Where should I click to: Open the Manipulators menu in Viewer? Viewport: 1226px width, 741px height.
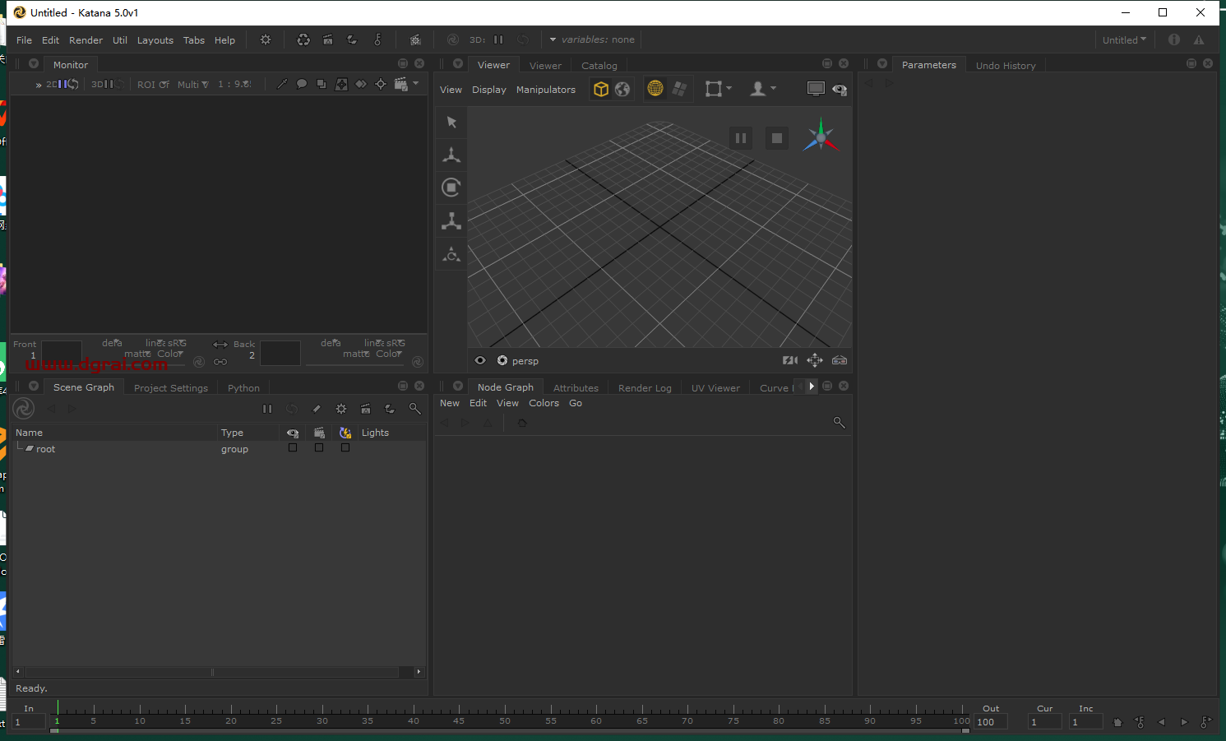click(546, 90)
